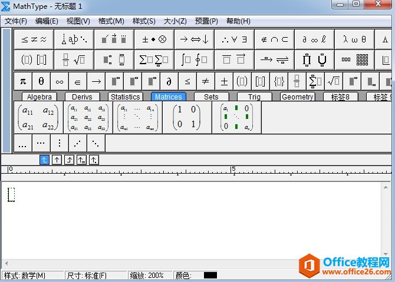
Task: Switch to the Algebra tab
Action: 39,97
